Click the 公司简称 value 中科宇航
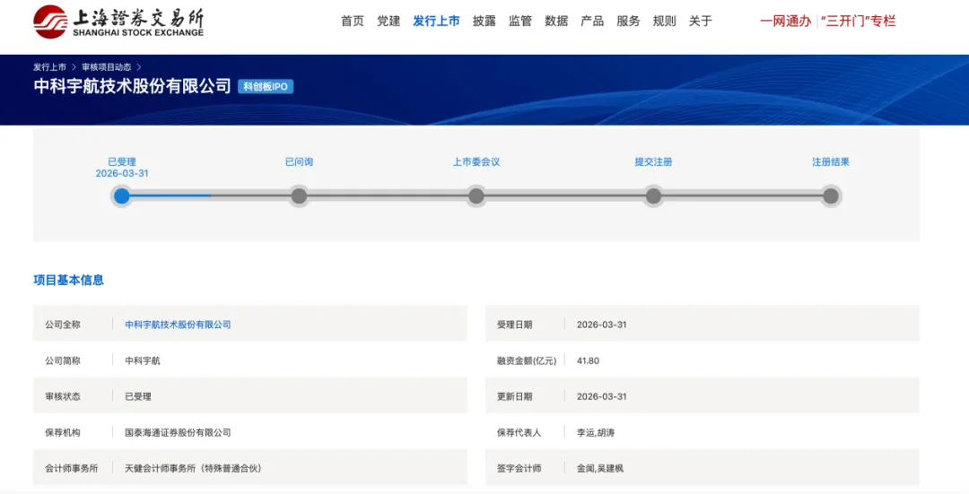 click(x=143, y=360)
